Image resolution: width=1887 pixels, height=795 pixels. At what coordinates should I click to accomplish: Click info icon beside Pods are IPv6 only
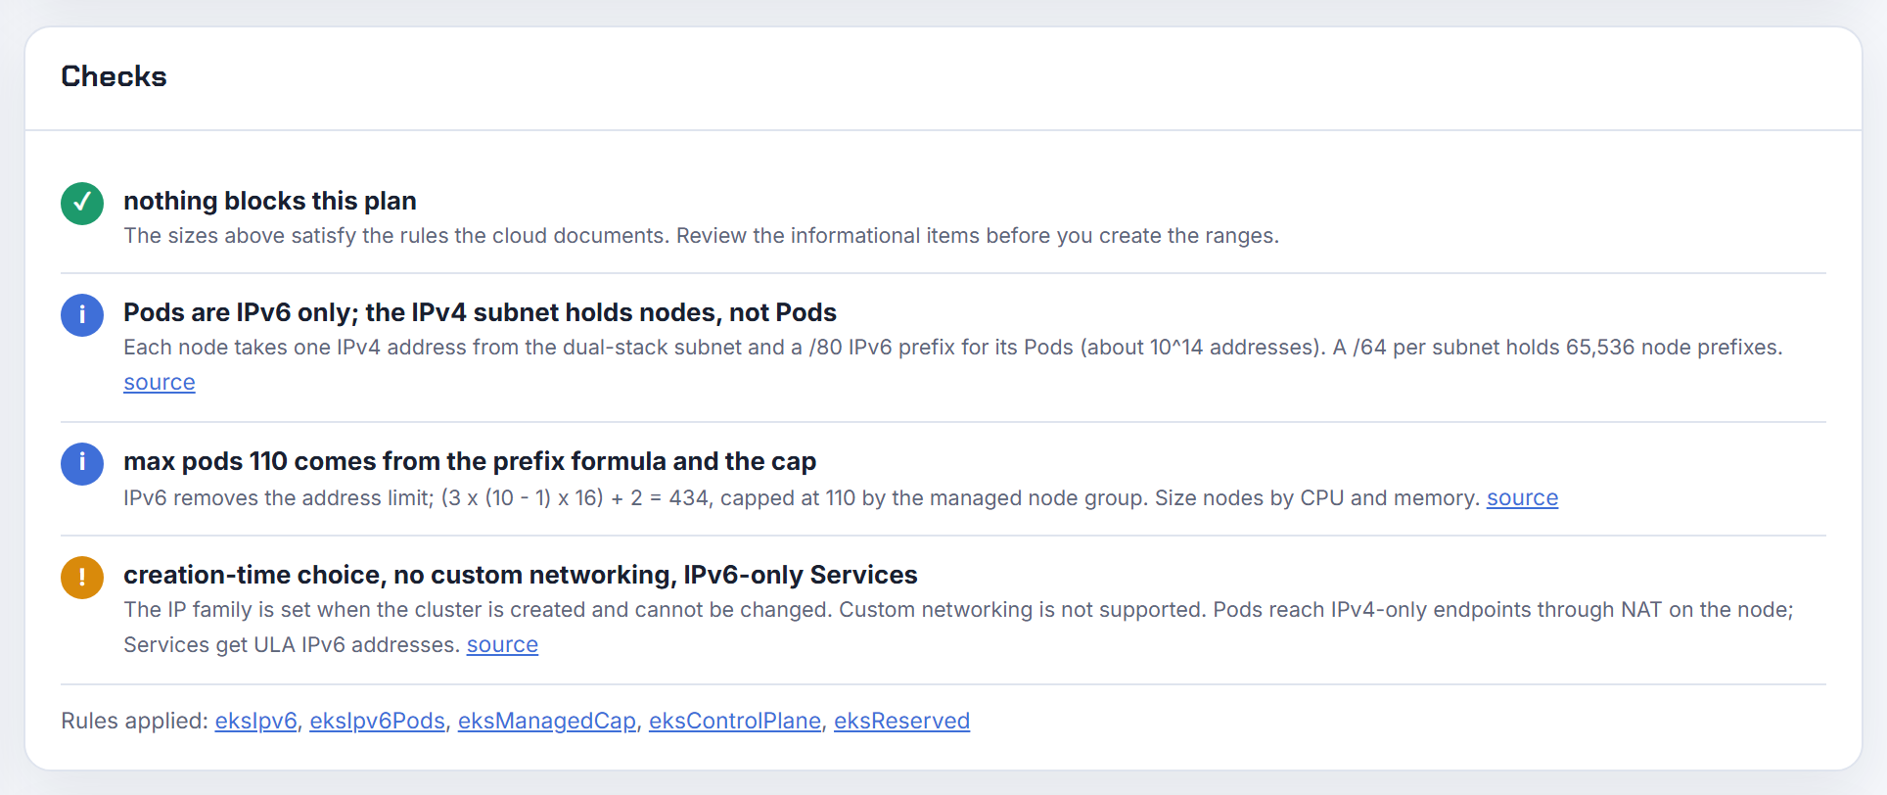tap(82, 315)
